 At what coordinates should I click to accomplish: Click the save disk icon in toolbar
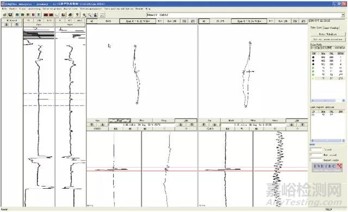10,15
